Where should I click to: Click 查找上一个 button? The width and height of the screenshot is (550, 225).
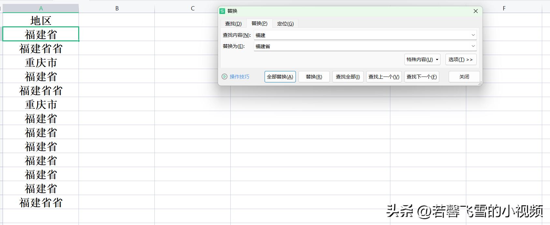[384, 77]
